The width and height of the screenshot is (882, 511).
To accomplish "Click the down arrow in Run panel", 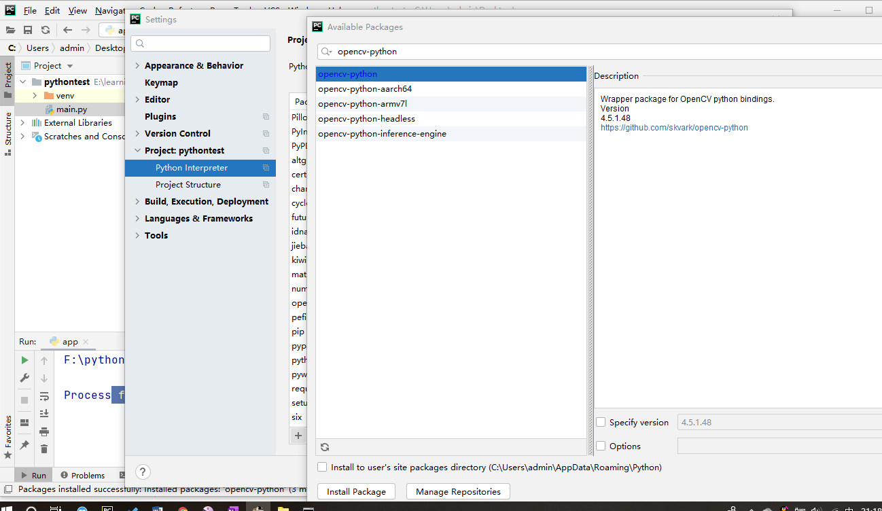I will pyautogui.click(x=44, y=378).
